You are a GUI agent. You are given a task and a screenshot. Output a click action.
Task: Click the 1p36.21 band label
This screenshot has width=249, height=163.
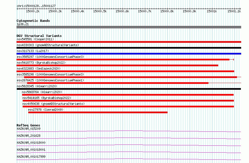[23, 24]
